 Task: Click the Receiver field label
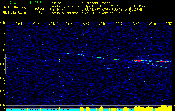coord(56,10)
